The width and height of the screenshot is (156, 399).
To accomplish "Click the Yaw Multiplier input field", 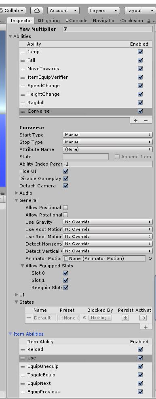I will point(108,29).
